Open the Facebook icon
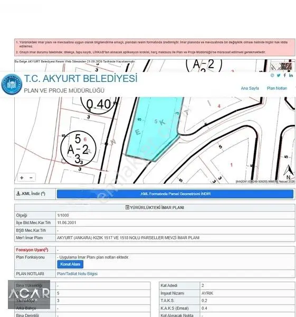 pyautogui.click(x=284, y=75)
